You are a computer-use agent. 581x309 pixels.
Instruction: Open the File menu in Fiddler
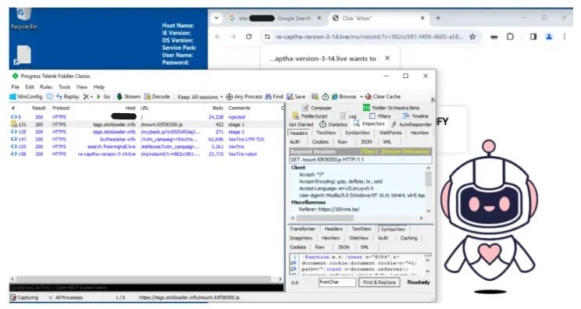tap(15, 87)
